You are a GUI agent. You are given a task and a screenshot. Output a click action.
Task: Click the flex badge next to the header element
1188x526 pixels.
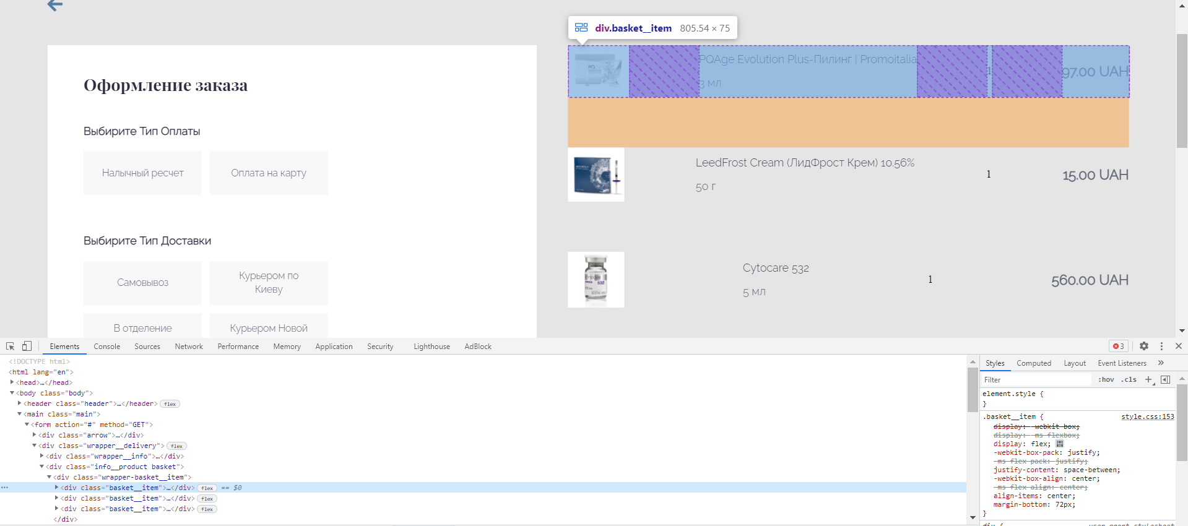[x=170, y=404]
